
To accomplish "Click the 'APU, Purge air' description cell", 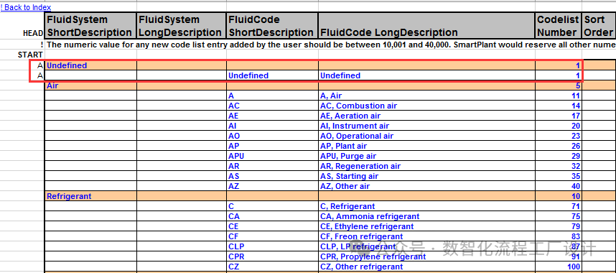I will (426, 156).
